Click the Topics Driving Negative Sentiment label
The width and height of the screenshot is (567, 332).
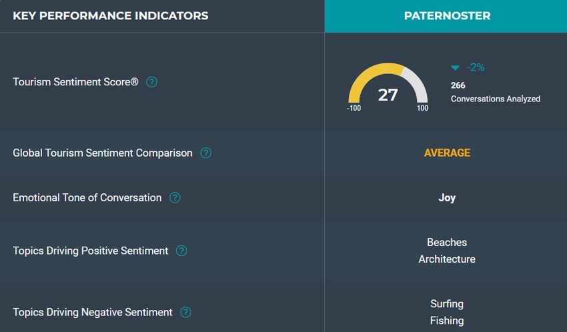click(x=93, y=313)
